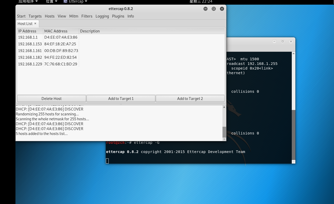Close the ettercap window
The height and width of the screenshot is (204, 334).
(222, 9)
